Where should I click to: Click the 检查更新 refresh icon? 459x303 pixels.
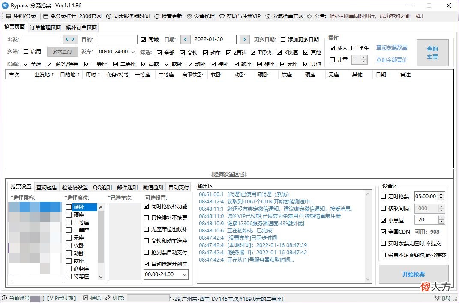pos(156,16)
